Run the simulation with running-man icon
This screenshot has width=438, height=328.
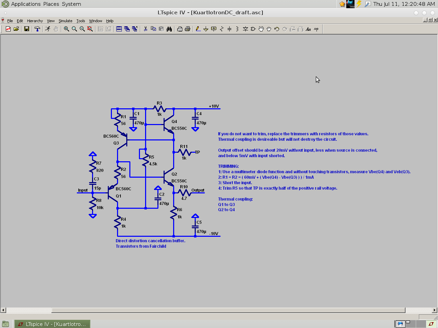click(x=48, y=29)
